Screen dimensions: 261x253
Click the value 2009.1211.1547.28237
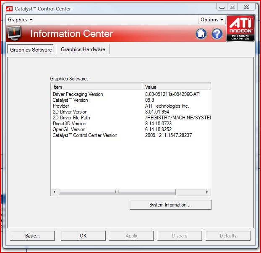pos(168,135)
